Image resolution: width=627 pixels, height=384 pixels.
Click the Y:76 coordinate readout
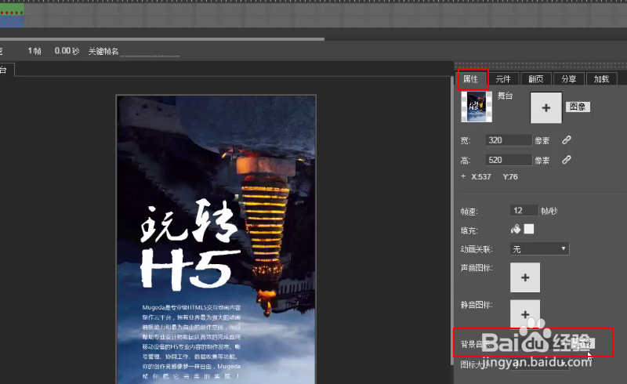point(510,177)
